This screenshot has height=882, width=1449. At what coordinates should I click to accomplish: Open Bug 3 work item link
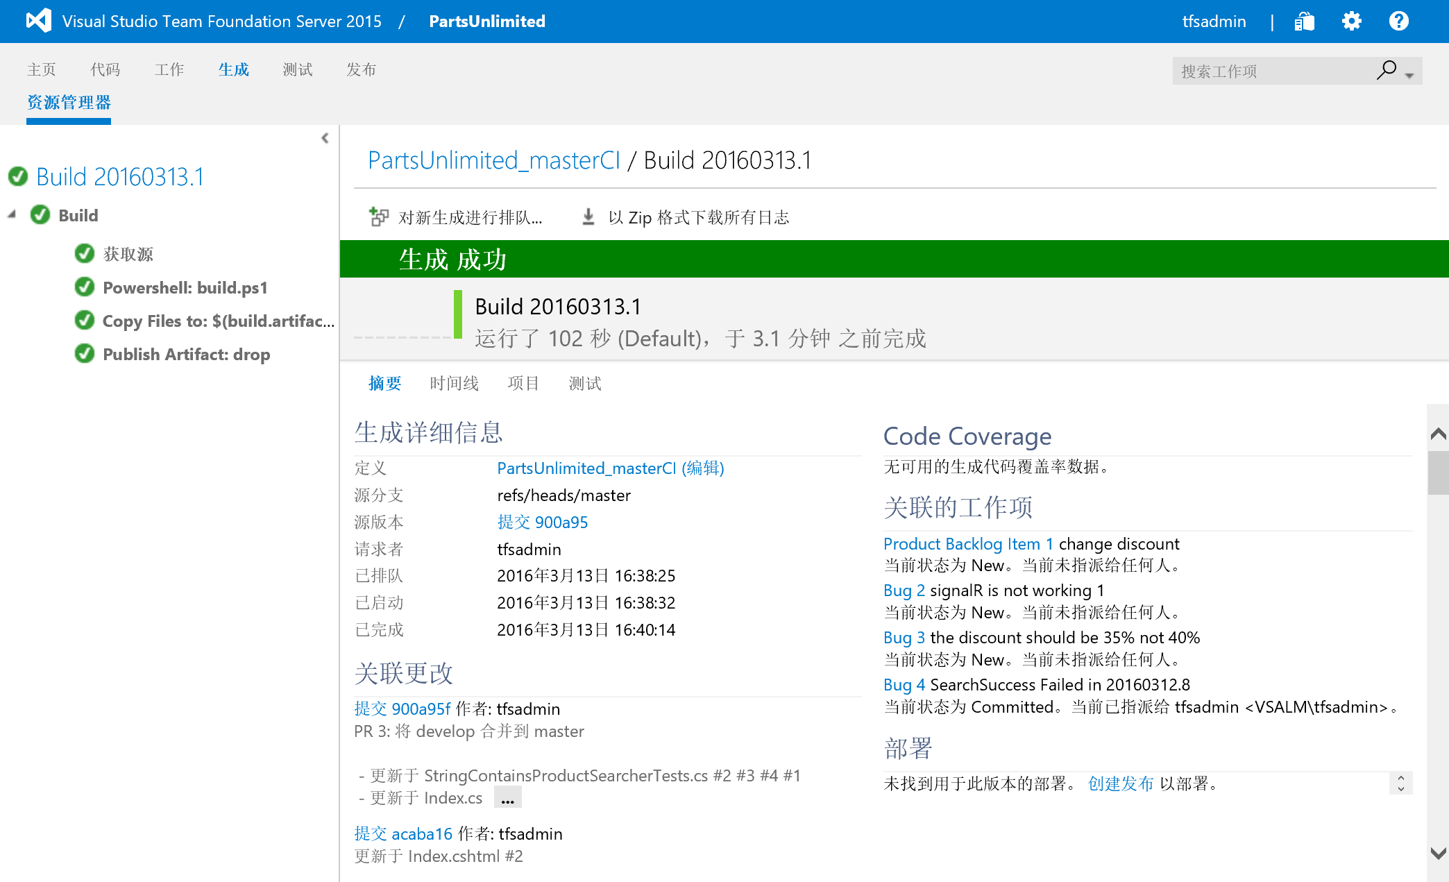[x=904, y=638]
